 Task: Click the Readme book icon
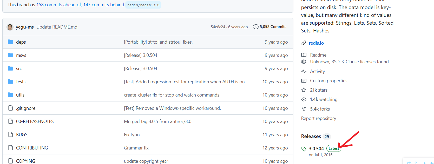tap(304, 55)
